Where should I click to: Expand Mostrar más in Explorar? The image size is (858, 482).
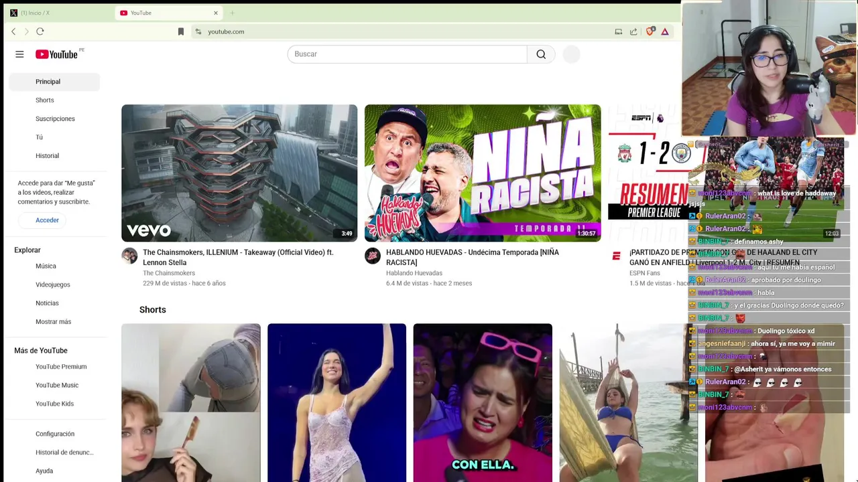54,322
